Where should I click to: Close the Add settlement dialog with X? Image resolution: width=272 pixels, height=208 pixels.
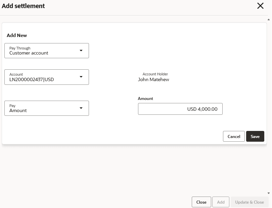click(260, 6)
